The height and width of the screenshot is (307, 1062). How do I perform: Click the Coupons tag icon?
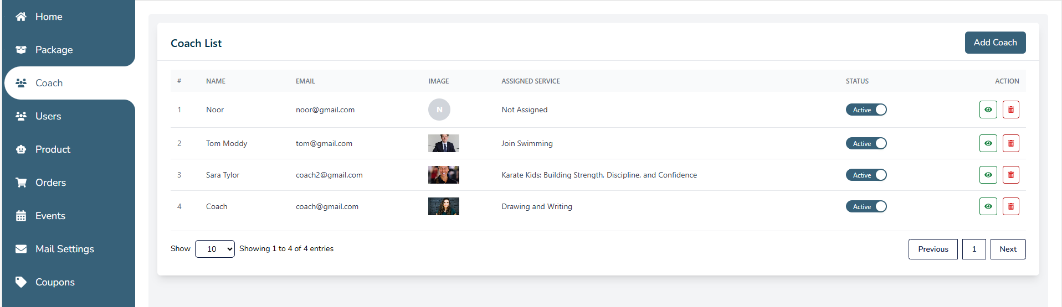(21, 282)
